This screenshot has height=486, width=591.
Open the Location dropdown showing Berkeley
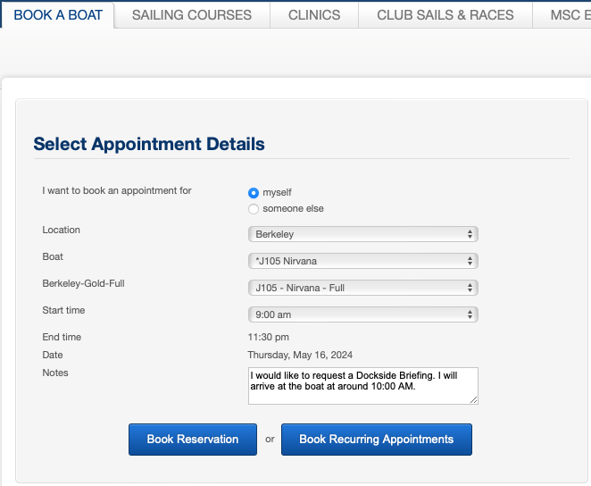[362, 234]
